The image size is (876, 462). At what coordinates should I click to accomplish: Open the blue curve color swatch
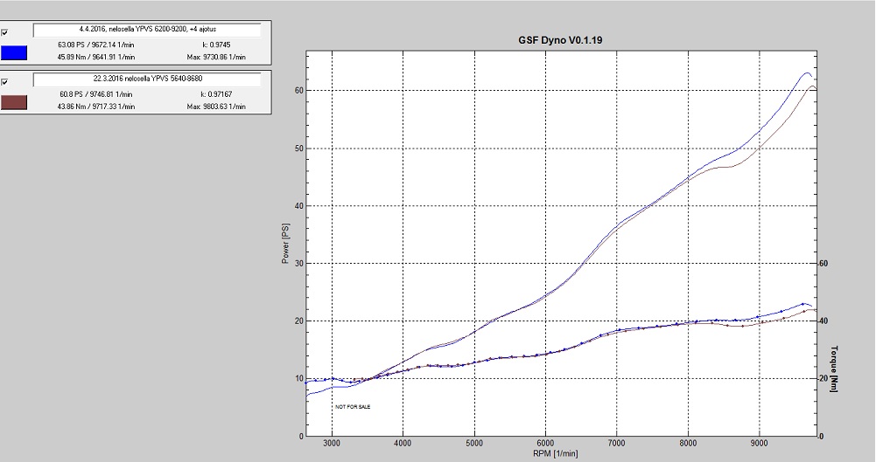click(15, 53)
